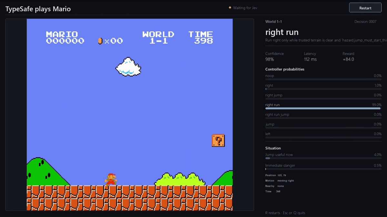Select the "1.0%" probability value
The width and height of the screenshot is (387, 217).
pos(378,86)
